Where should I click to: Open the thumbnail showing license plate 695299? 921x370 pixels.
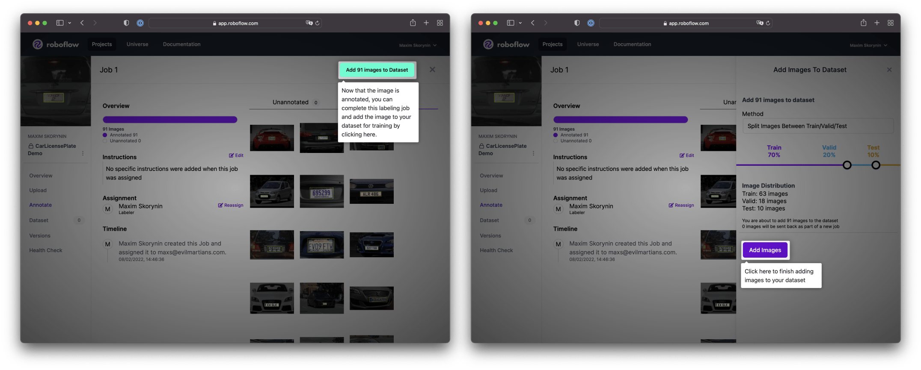(321, 191)
